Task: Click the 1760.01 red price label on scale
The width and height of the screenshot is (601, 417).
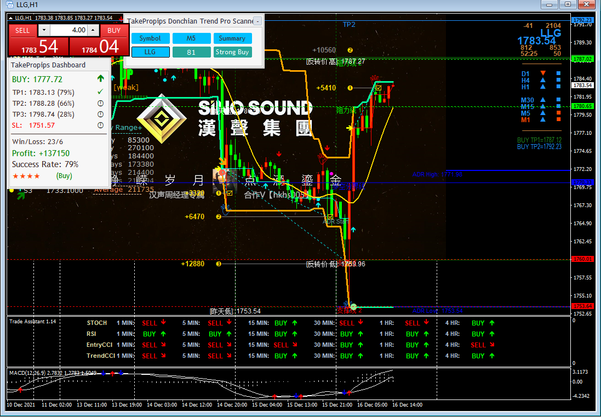Action: pos(582,259)
